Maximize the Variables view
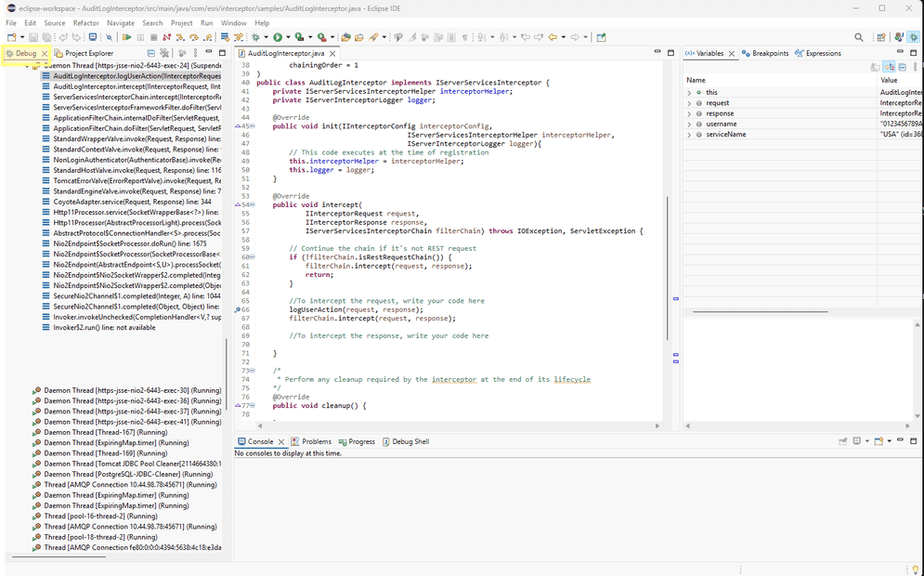Viewport: 924px width, 576px height. coord(911,52)
